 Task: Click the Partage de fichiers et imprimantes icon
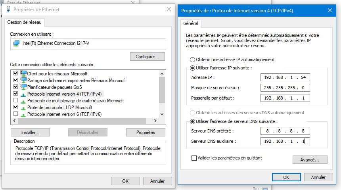23,80
